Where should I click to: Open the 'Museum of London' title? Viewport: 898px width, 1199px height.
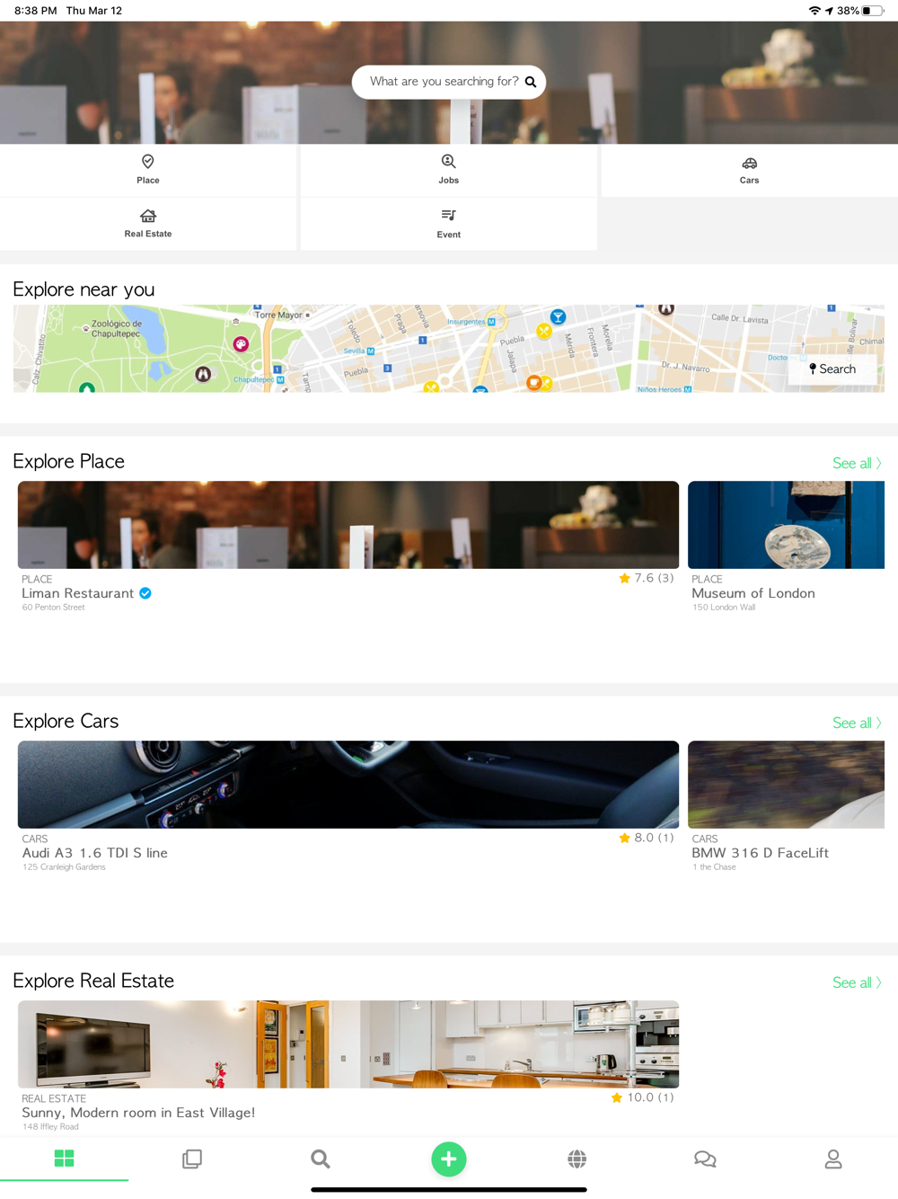753,593
